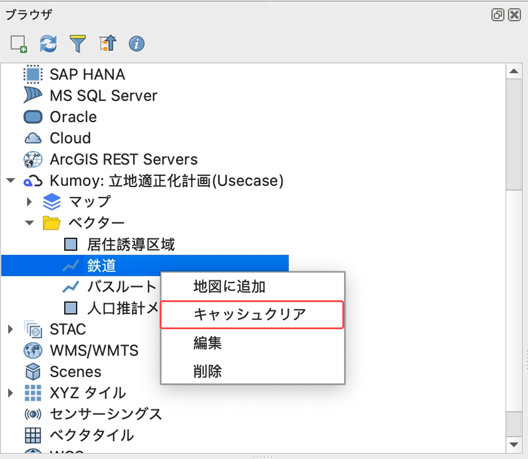Open the Filter Browser funnel icon
The width and height of the screenshot is (528, 459).
pyautogui.click(x=77, y=44)
